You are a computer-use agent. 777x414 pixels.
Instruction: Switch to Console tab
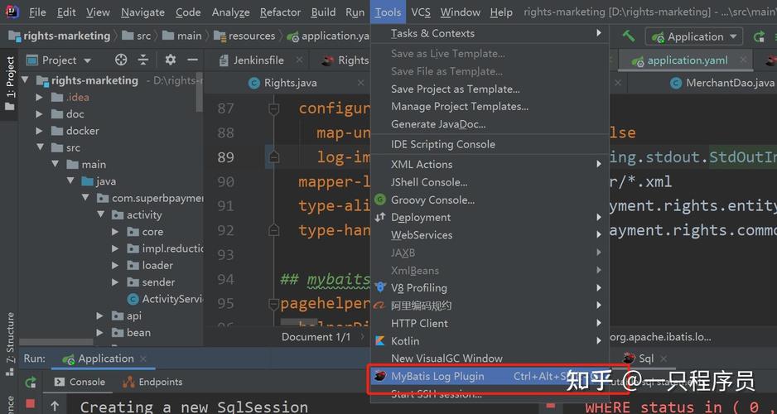pos(80,382)
